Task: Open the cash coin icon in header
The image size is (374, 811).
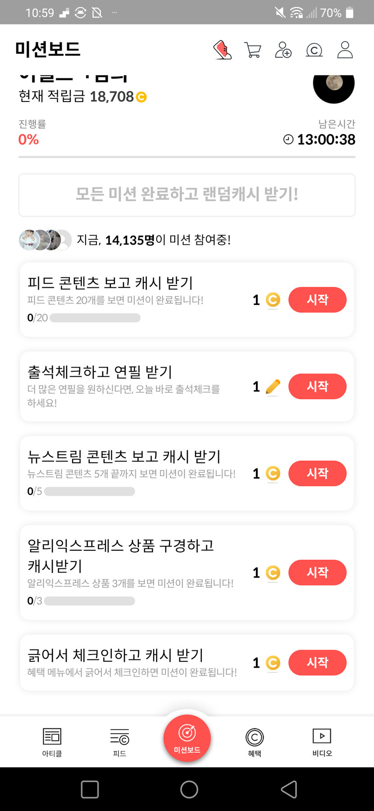Action: point(314,50)
